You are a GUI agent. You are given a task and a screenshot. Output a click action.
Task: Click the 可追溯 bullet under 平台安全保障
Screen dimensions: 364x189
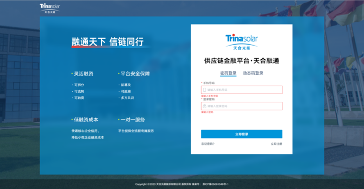pyautogui.click(x=126, y=91)
